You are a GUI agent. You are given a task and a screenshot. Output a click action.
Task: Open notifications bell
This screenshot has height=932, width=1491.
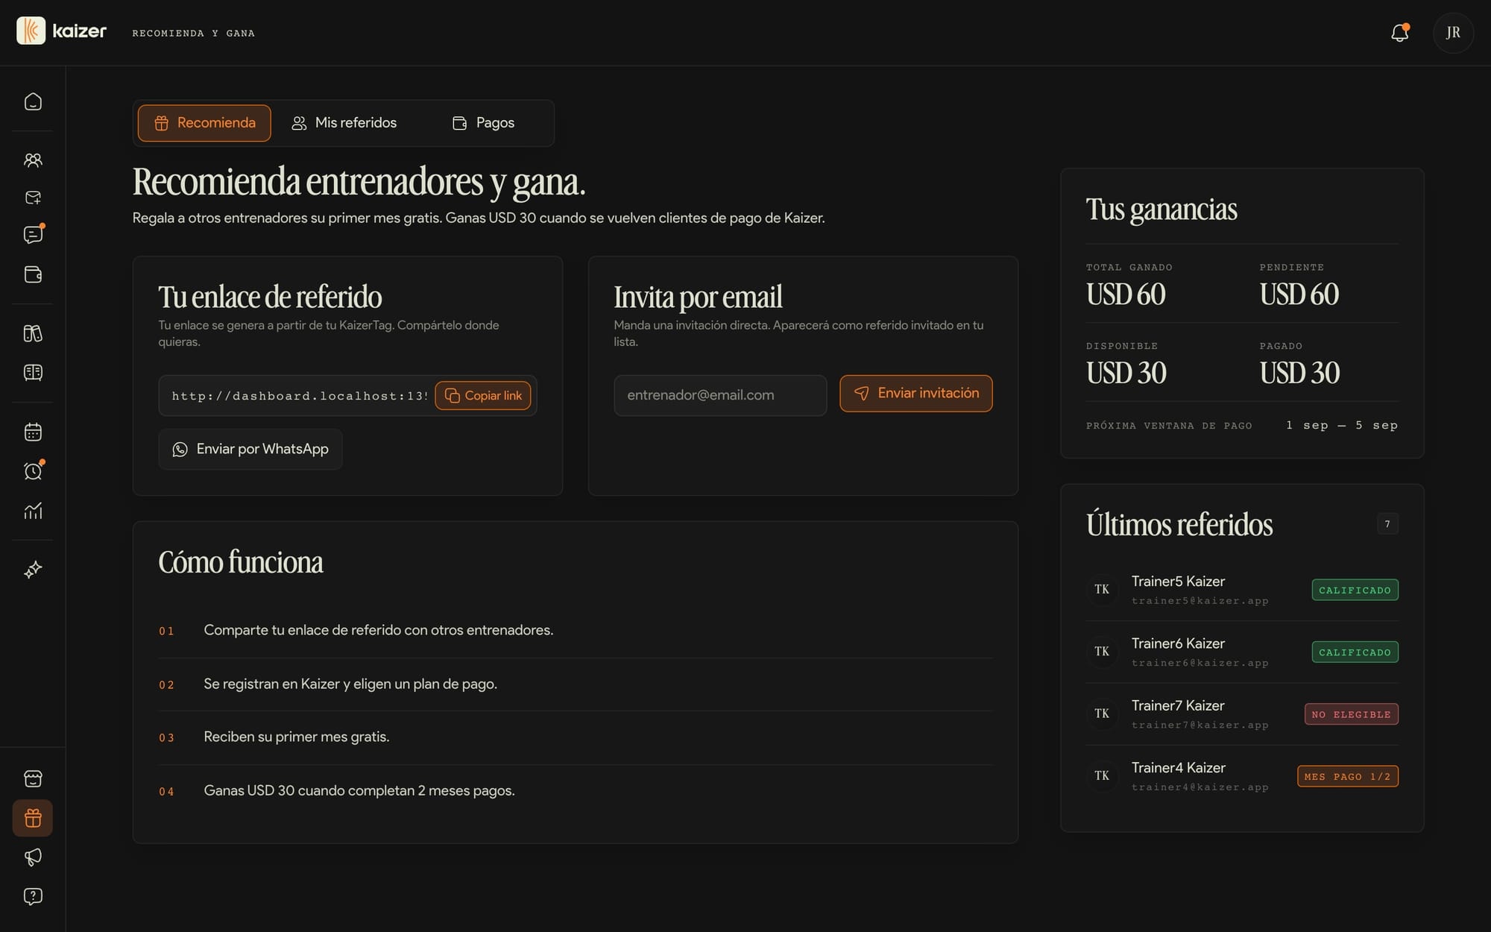[x=1399, y=33]
